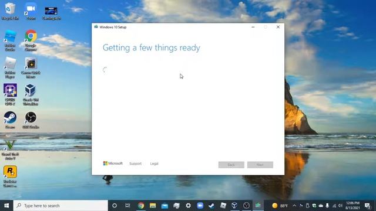The height and width of the screenshot is (211, 376).
Task: Open the Google Chrome desktop shortcut
Action: 31,40
